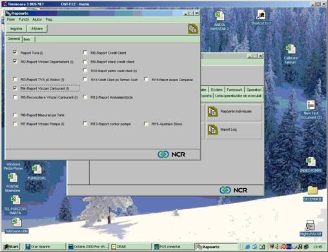Check R8-Raport Credit Client

(x=85, y=53)
